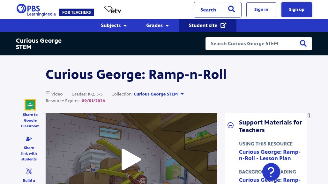Expand the Subjects dropdown menu
Screen dimensions: 328x184
tap(114, 25)
